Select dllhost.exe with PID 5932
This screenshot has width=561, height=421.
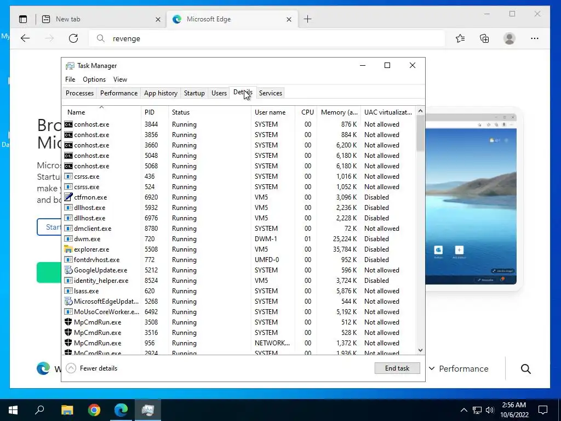[239, 207]
